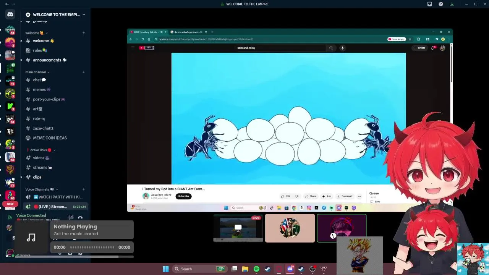Click YouTube search box containing 'sam and colby'

[280, 48]
